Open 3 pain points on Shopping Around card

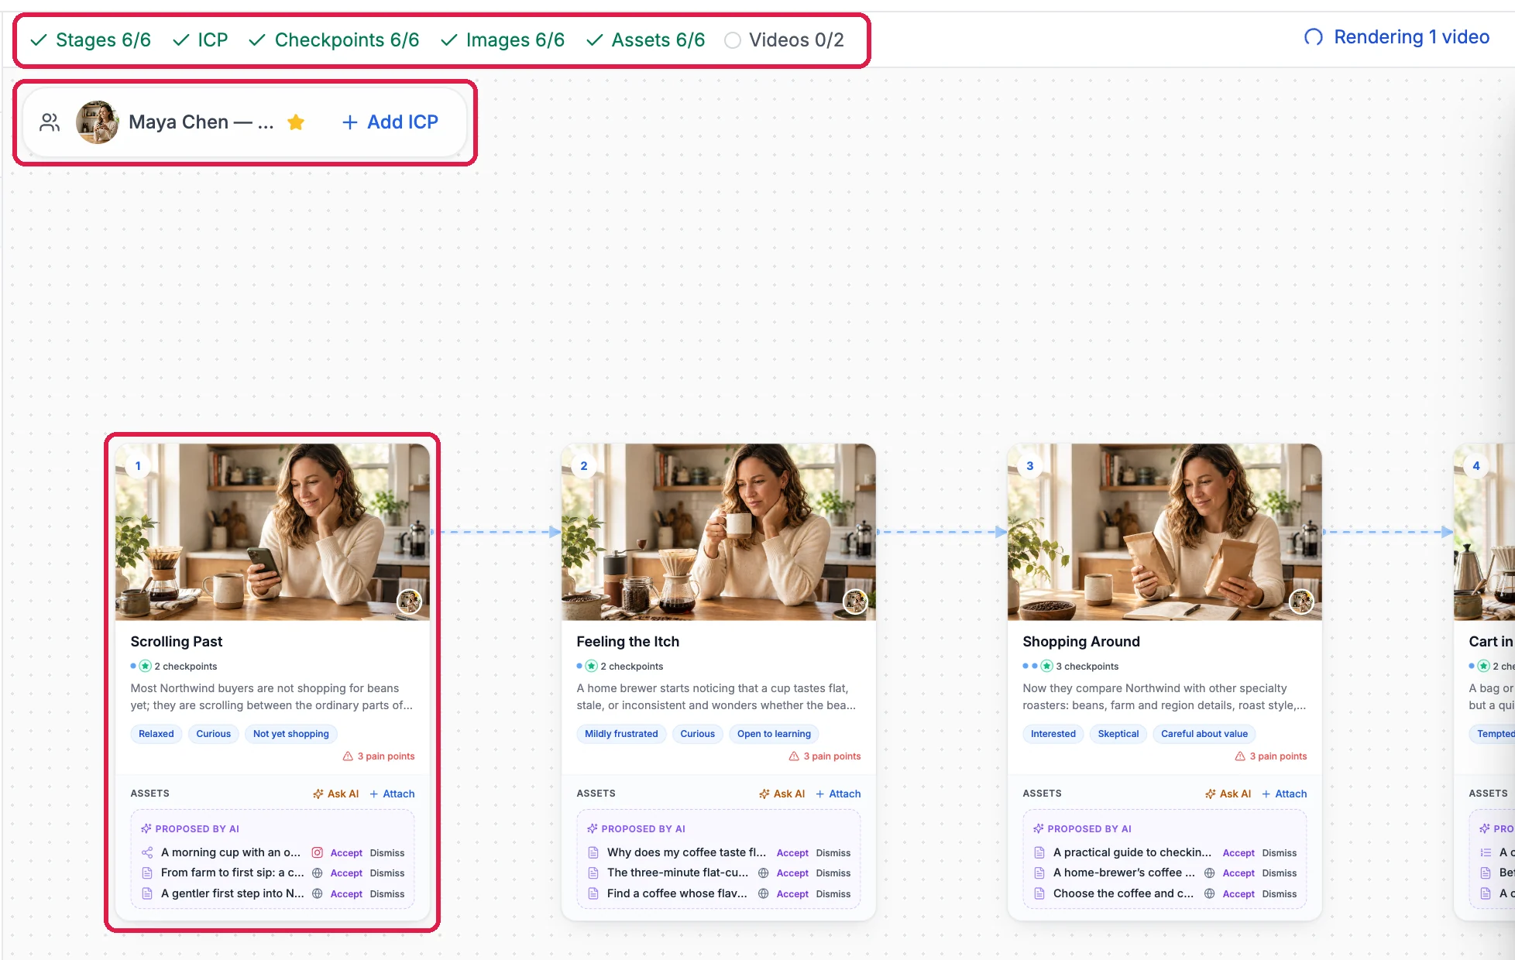[1271, 756]
